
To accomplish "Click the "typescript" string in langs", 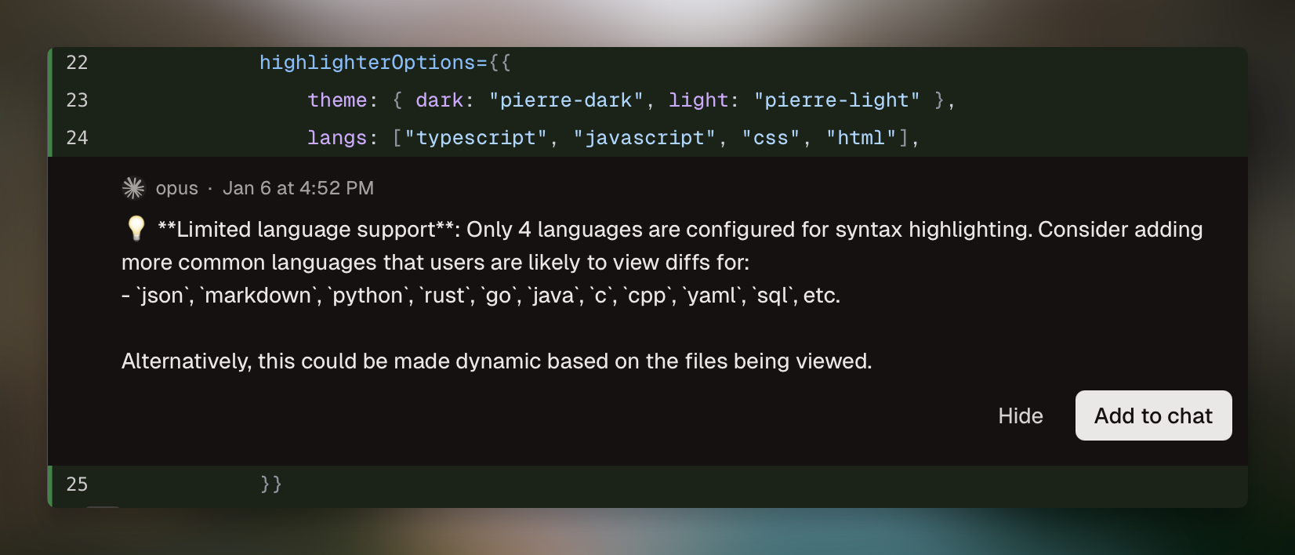I will [x=475, y=138].
